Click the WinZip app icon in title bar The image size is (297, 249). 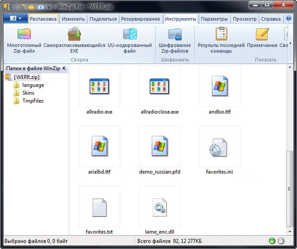[x=7, y=7]
